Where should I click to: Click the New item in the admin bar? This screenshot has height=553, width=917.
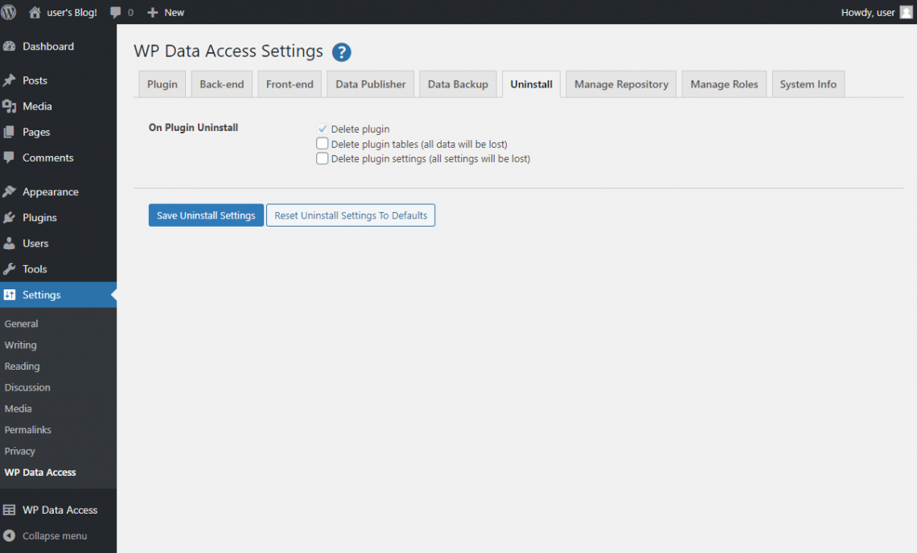(x=166, y=12)
